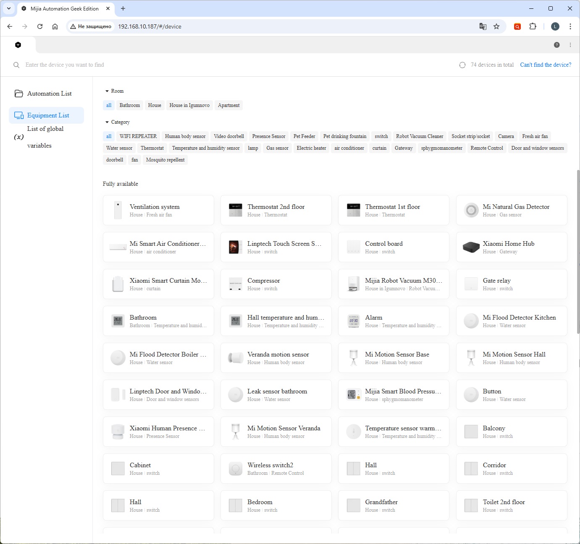Select the Mosquito repellent category
The image size is (580, 544).
coord(165,160)
